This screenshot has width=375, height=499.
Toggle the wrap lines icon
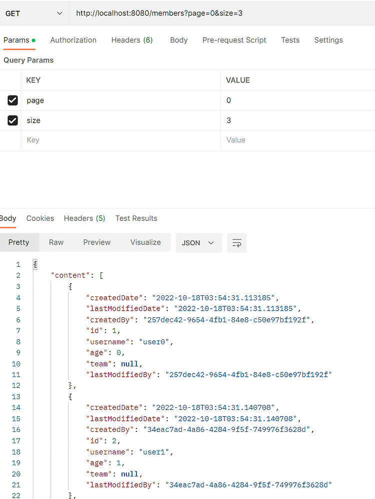coord(237,243)
